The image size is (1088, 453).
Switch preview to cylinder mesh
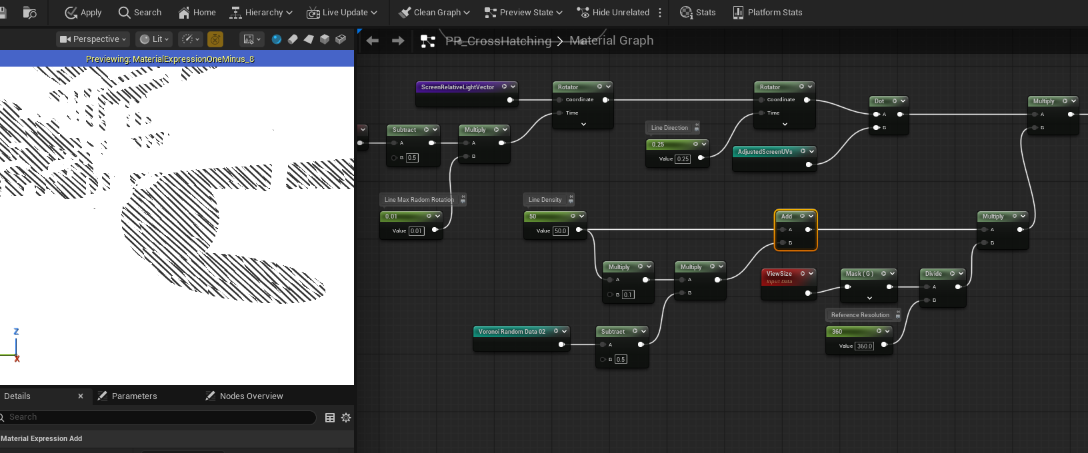293,39
